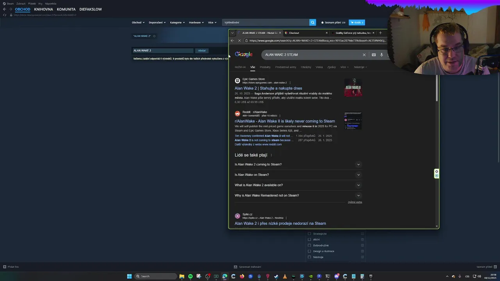Stop page loading with the browser X icon
Screen dimensions: 500x281
pyautogui.click(x=239, y=41)
